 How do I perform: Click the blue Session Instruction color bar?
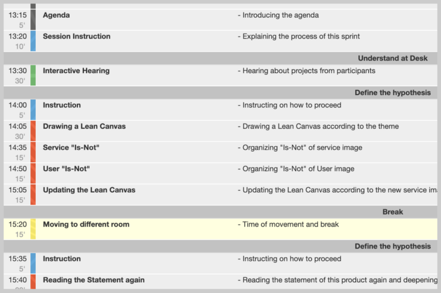pyautogui.click(x=33, y=41)
